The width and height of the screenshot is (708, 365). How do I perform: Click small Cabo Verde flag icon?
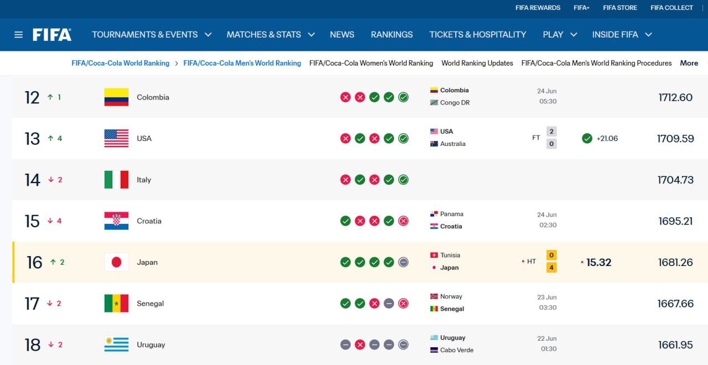[x=434, y=350]
